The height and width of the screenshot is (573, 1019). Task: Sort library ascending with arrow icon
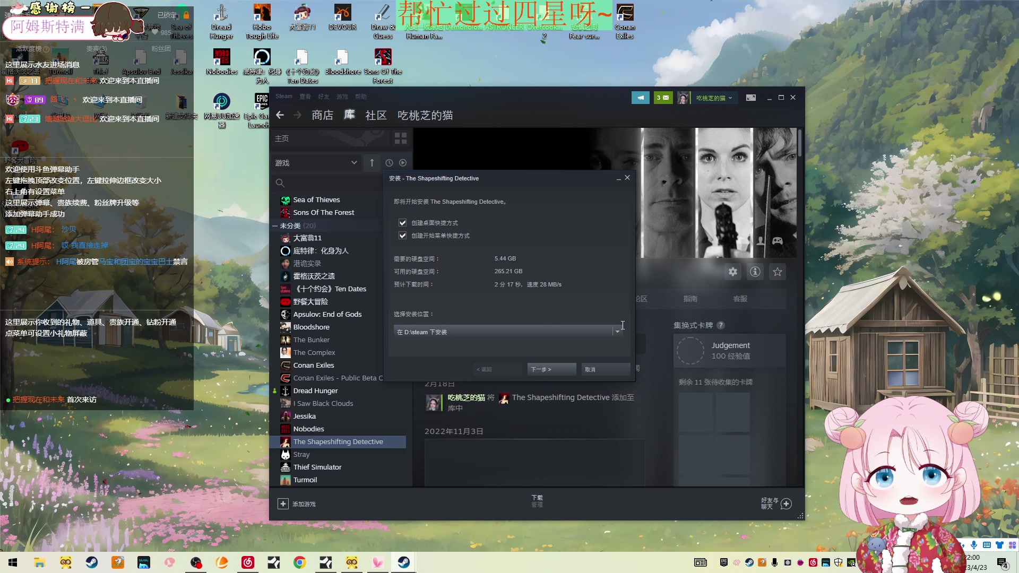click(x=372, y=163)
